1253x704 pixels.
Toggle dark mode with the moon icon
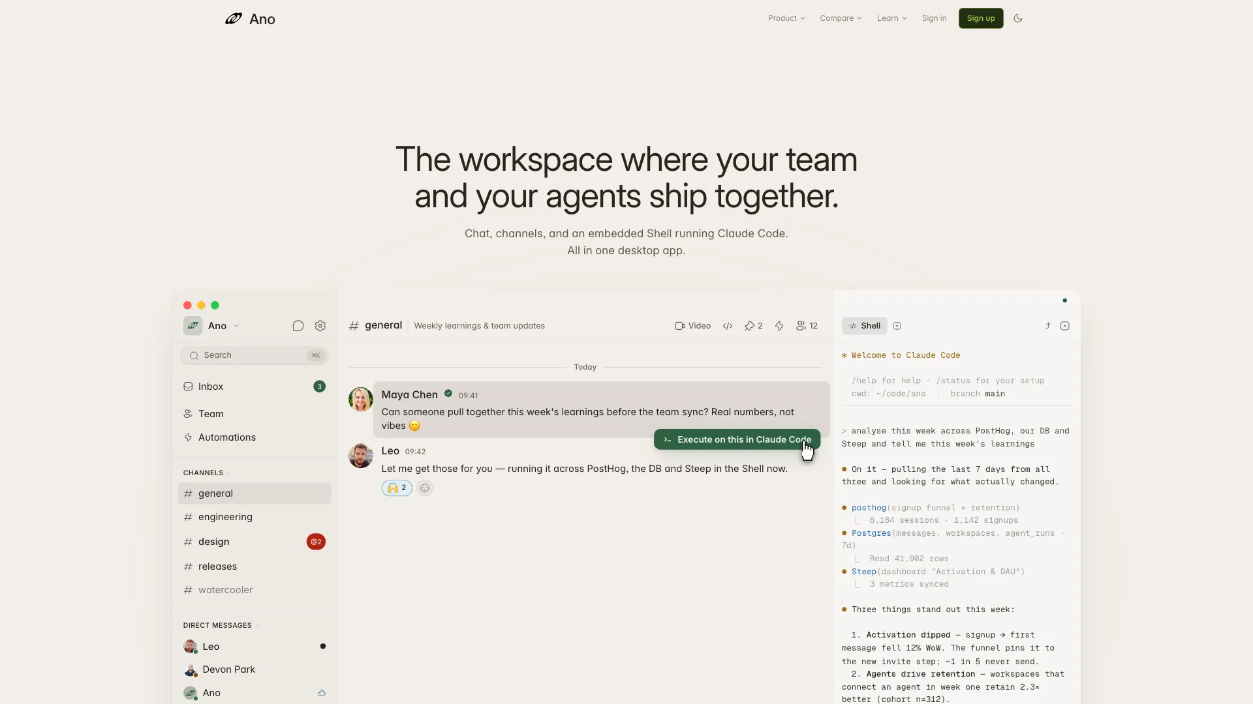click(x=1018, y=18)
